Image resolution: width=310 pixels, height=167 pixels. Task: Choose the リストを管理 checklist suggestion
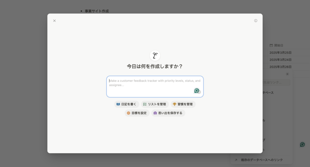[155, 104]
